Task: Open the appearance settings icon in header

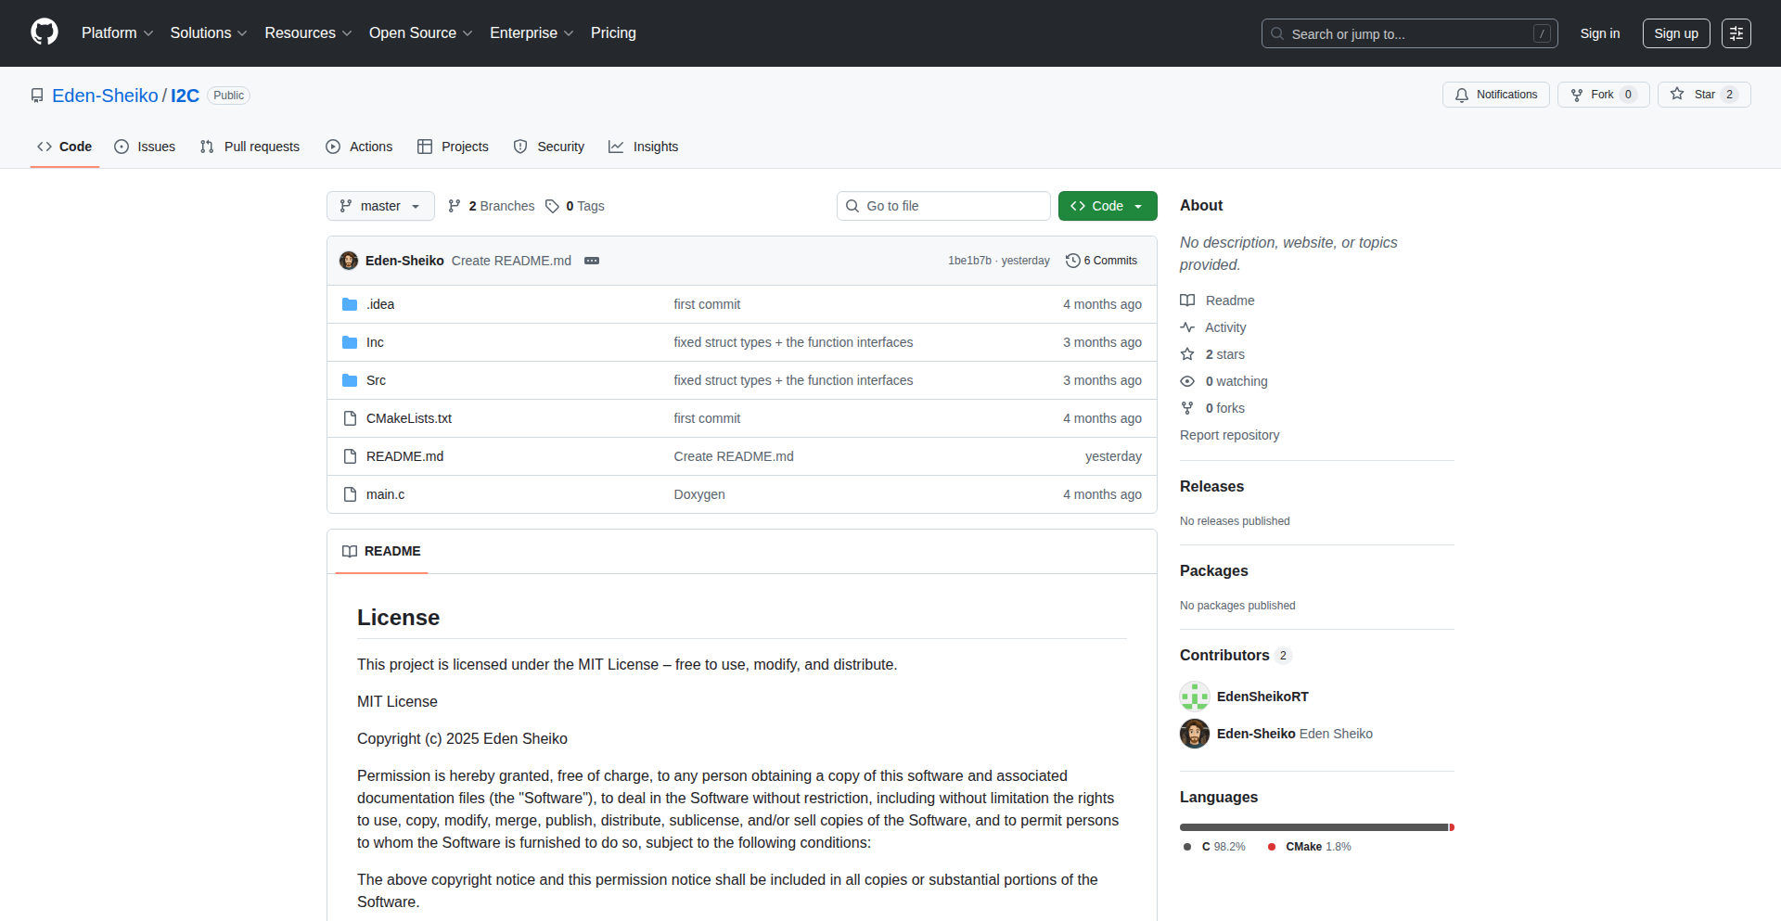Action: 1736,33
